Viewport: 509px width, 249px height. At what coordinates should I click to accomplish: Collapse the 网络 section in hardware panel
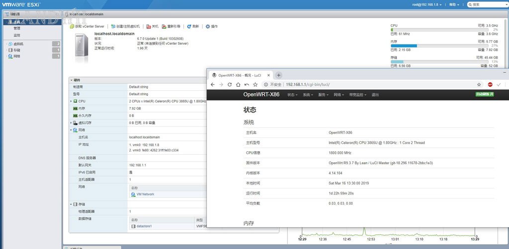[71, 130]
